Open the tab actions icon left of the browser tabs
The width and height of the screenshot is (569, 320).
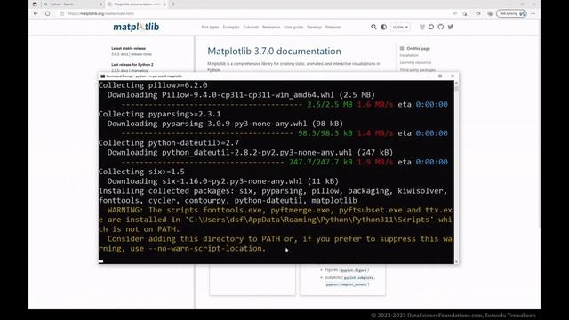click(x=35, y=4)
